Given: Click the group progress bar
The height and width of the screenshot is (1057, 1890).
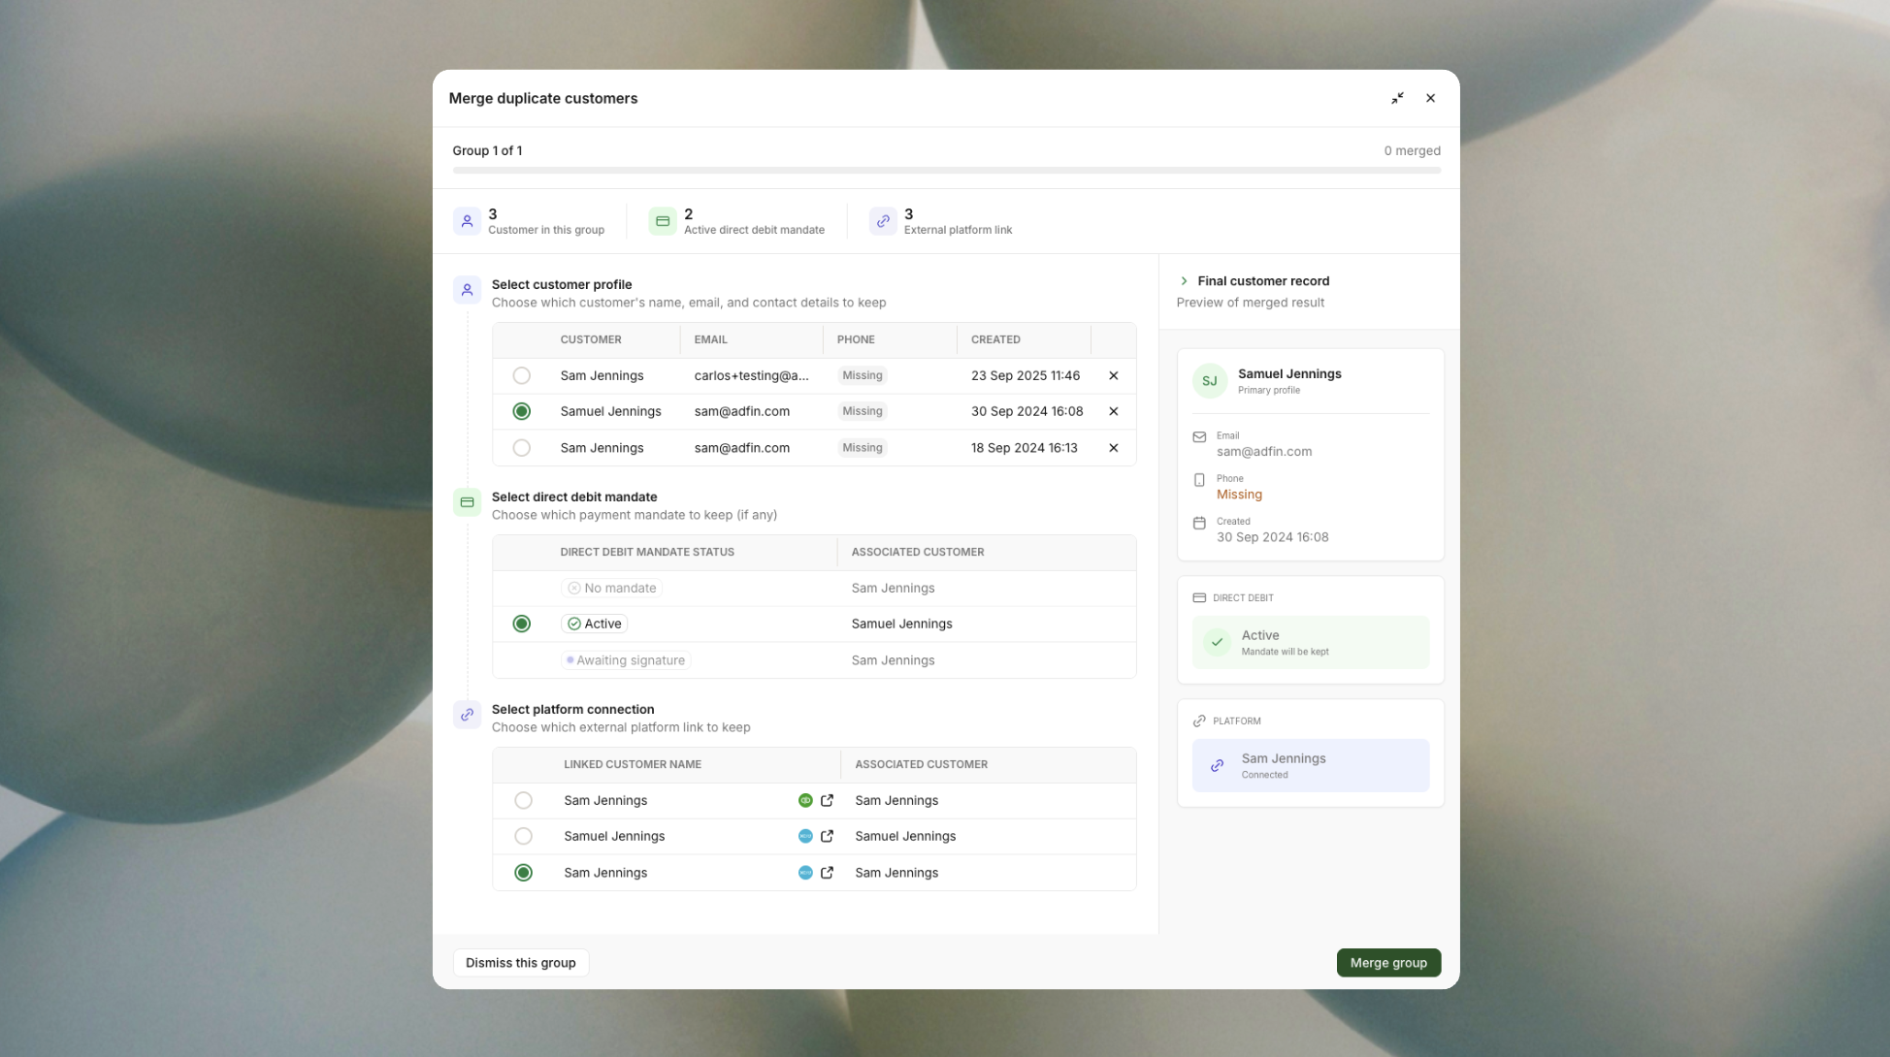Looking at the screenshot, I should point(946,171).
